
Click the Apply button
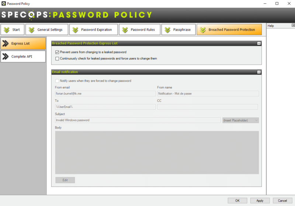tap(260, 201)
